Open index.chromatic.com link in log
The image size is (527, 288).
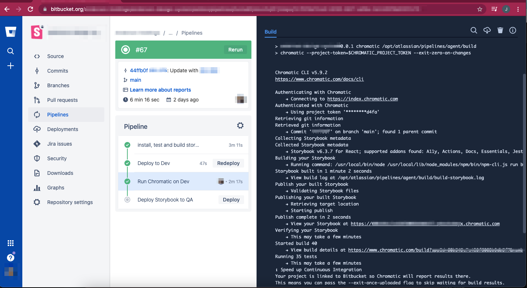pyautogui.click(x=362, y=99)
